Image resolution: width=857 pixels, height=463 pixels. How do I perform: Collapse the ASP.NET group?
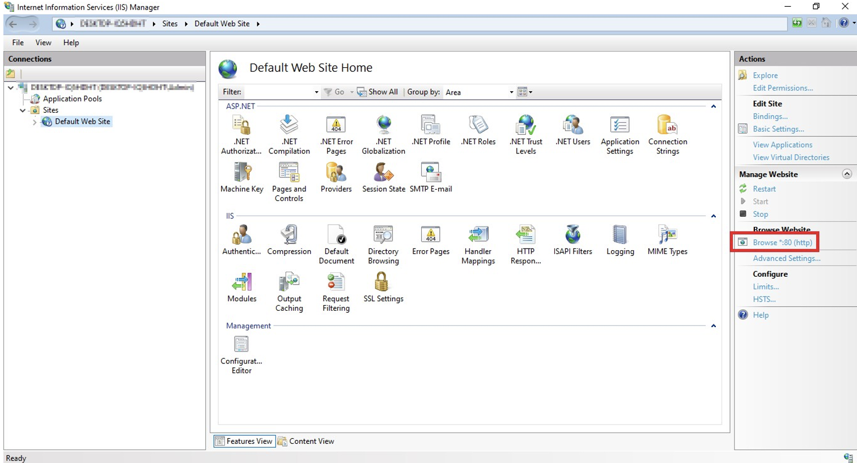pyautogui.click(x=714, y=106)
